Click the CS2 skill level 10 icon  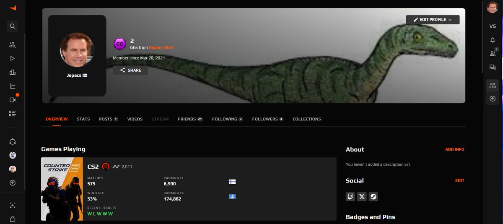coord(106,167)
